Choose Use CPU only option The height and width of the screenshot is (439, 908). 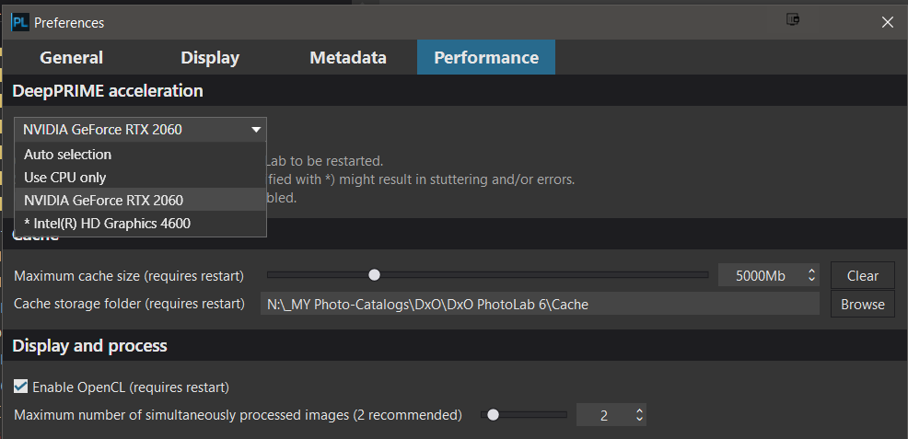point(140,177)
